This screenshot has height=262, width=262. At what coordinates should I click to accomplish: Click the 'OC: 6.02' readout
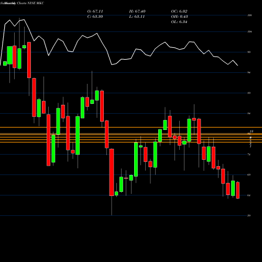point(179,12)
